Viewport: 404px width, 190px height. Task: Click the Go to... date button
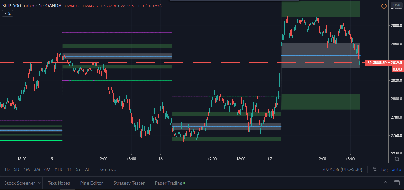coord(108,169)
